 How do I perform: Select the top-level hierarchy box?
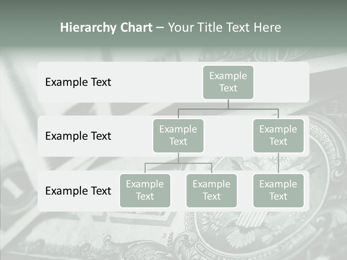tap(228, 82)
